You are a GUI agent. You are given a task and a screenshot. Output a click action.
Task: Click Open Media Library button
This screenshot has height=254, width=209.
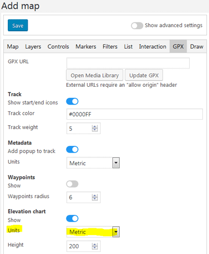coord(95,75)
